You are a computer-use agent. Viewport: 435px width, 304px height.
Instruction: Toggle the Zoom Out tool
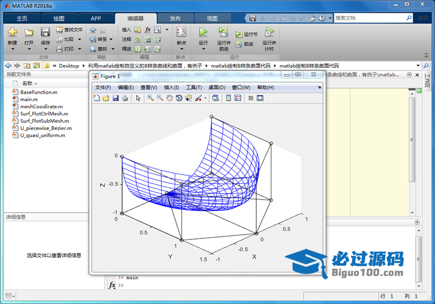[x=160, y=98]
